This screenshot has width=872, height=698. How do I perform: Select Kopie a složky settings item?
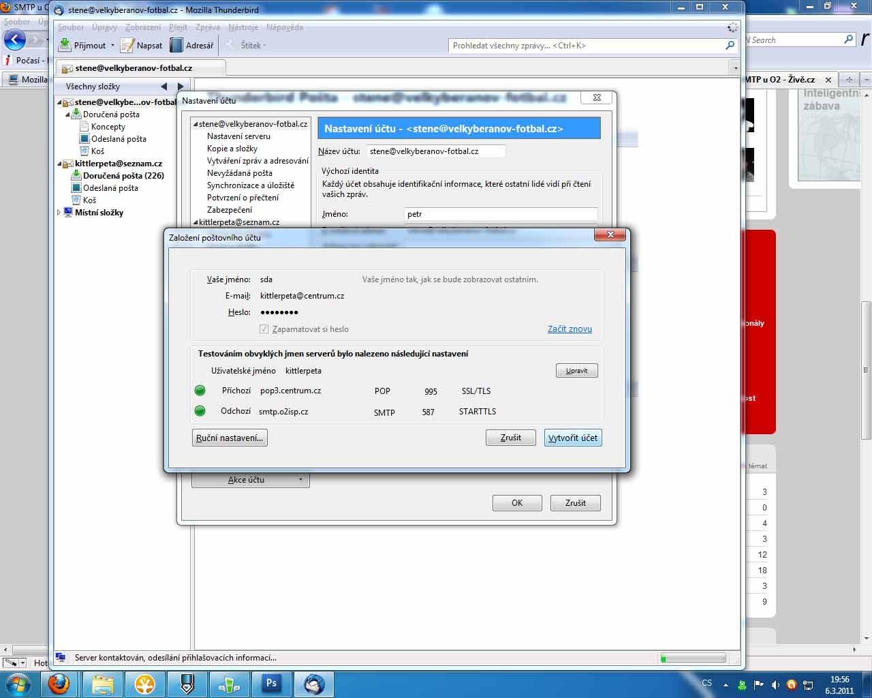coord(232,149)
